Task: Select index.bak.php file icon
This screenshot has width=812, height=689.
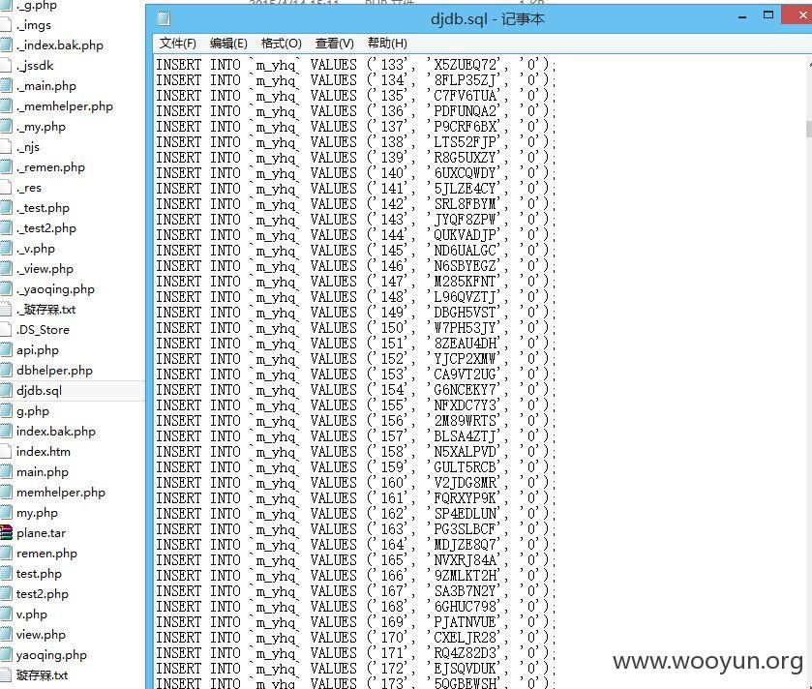Action: pos(5,432)
